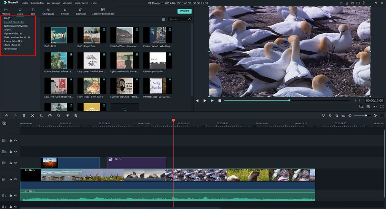Open the edit adjustments sliders icon
Viewport: 386px width, 209px height.
pyautogui.click(x=75, y=115)
